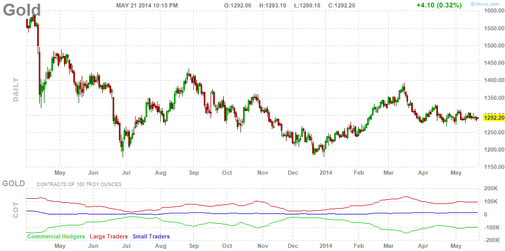Screen dimensions: 505x251
Task: Select the Small Traders legend entry
Action: 151,236
